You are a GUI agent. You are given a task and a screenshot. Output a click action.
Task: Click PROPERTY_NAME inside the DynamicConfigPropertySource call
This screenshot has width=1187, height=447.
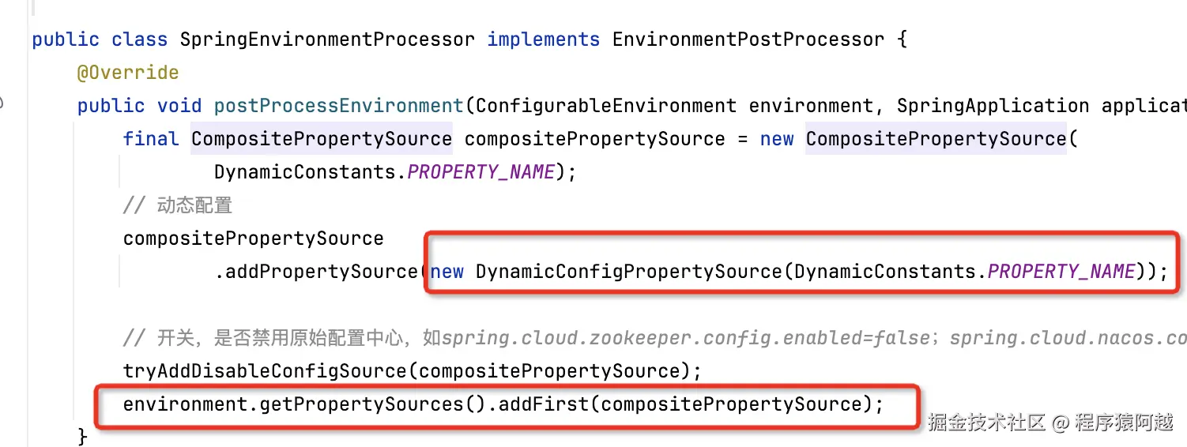click(x=1061, y=272)
